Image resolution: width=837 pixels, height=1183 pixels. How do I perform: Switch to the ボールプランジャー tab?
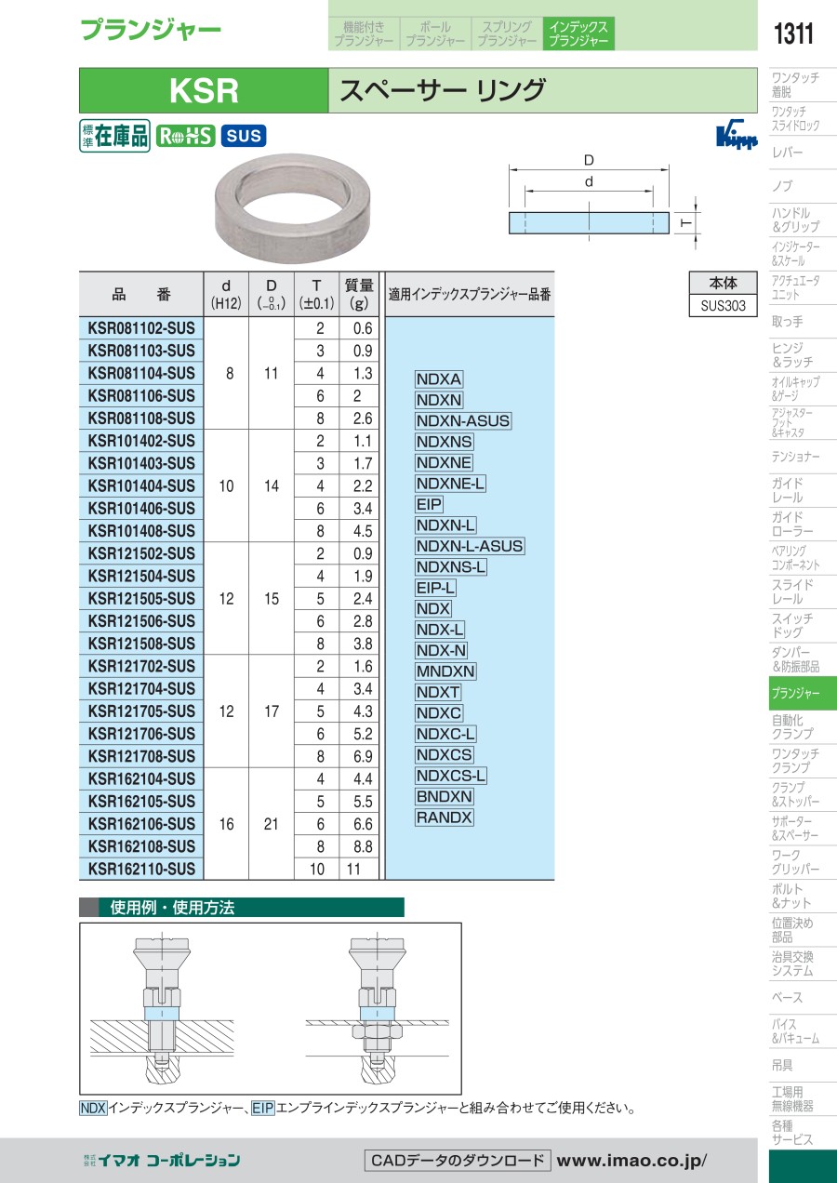click(x=434, y=33)
